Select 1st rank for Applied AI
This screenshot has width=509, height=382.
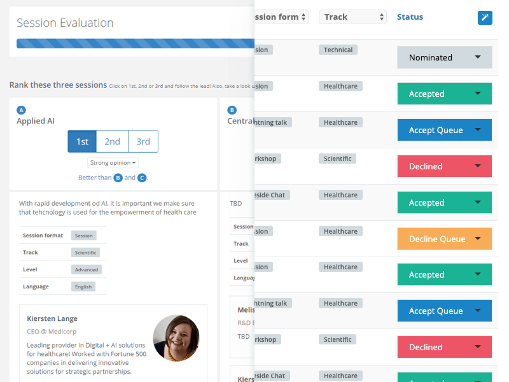coord(82,141)
